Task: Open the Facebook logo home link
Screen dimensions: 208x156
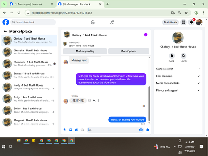Action: pos(6,22)
